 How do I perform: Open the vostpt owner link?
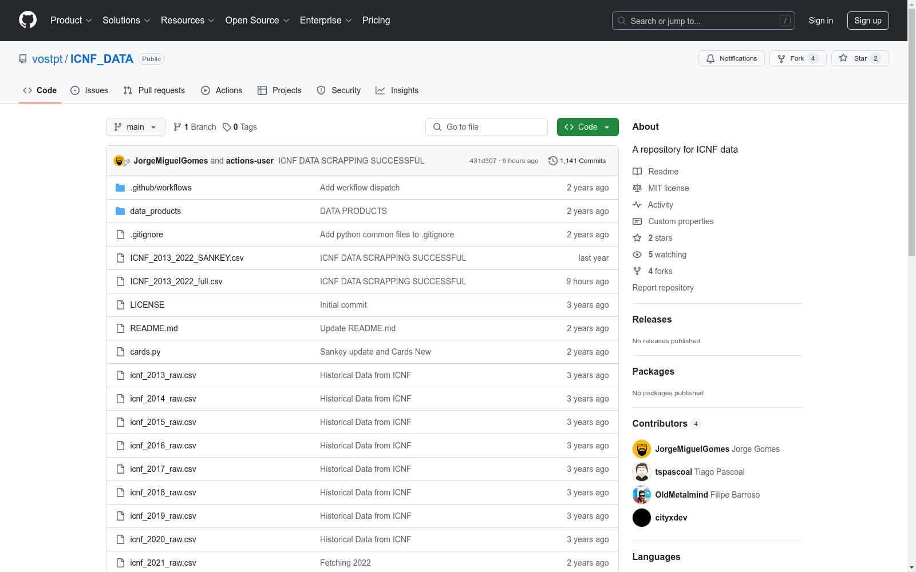[x=48, y=59]
